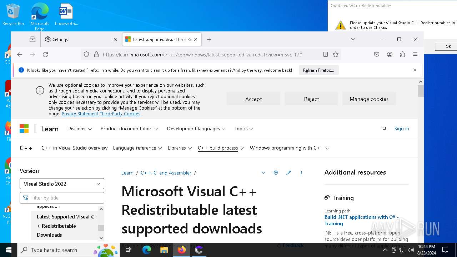Image resolution: width=457 pixels, height=257 pixels.
Task: Click the Firefox View icon in tab bar
Action: (x=32, y=39)
